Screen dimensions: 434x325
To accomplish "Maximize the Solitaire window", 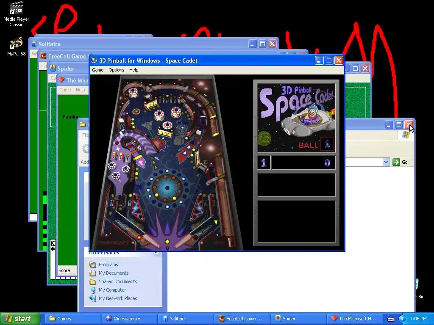I will coord(262,44).
